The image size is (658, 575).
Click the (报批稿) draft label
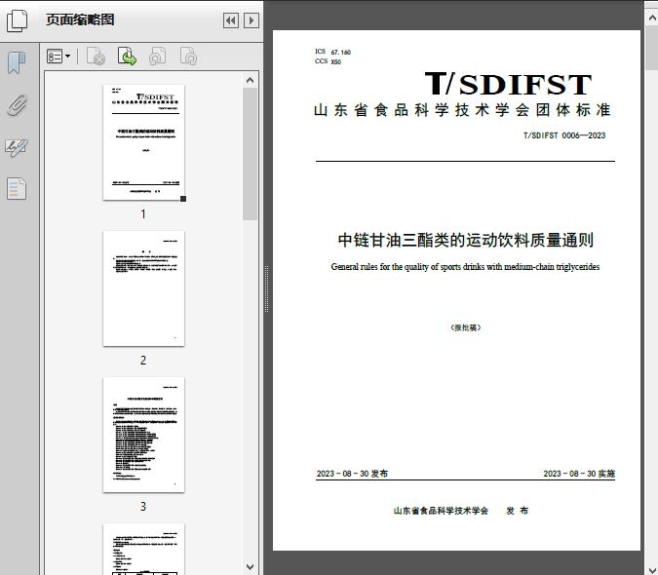[x=465, y=327]
